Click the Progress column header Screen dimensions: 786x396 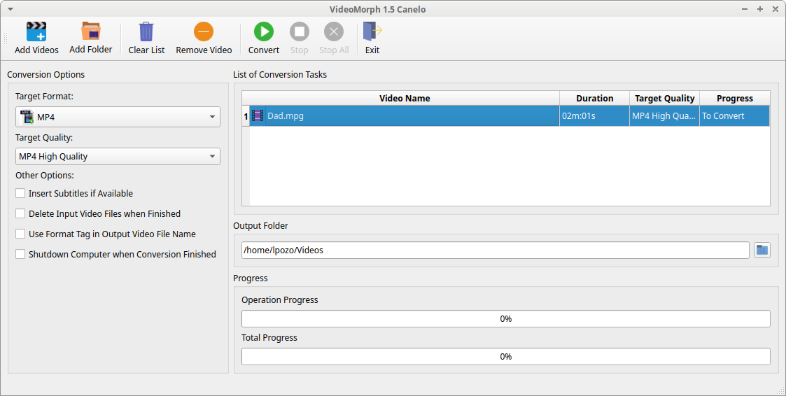point(735,98)
